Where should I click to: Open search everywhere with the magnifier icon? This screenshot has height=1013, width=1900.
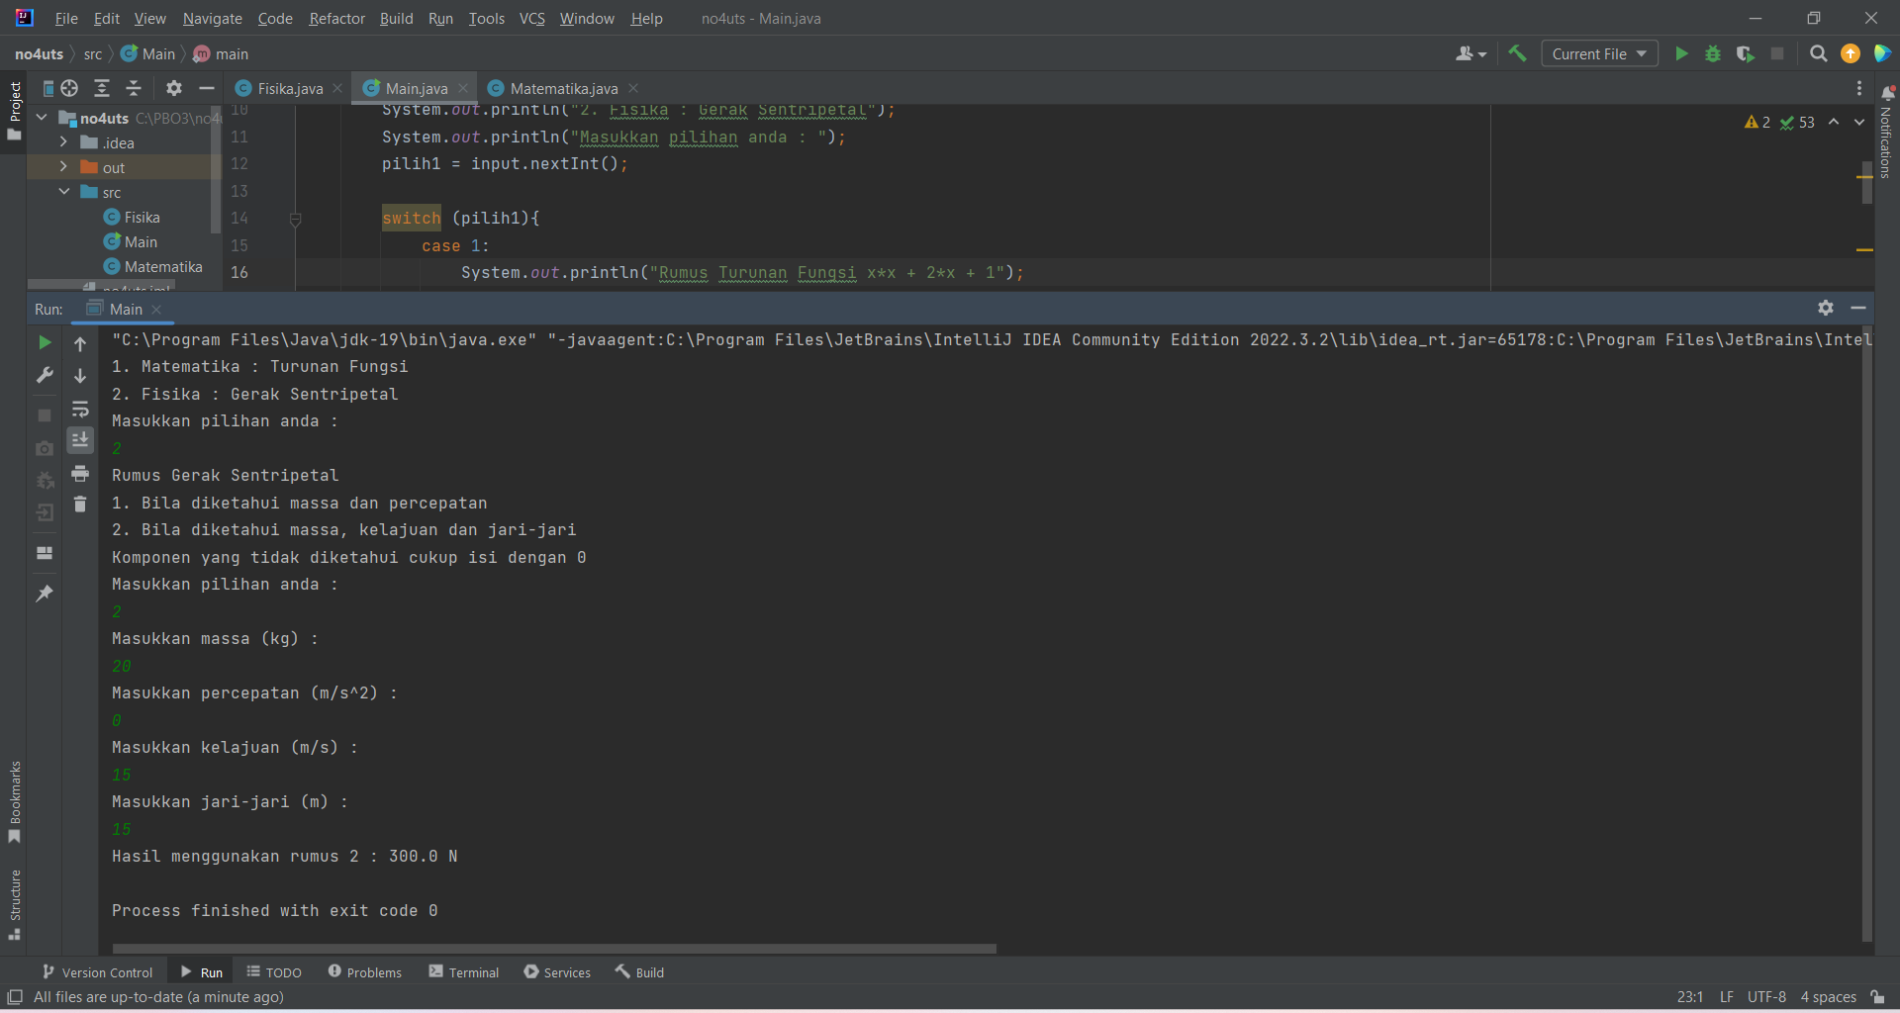1818,53
